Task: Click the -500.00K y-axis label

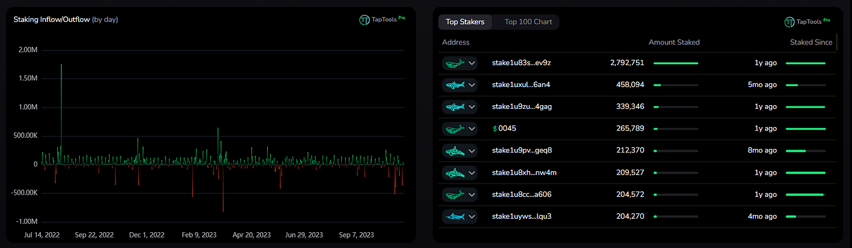Action: (24, 193)
